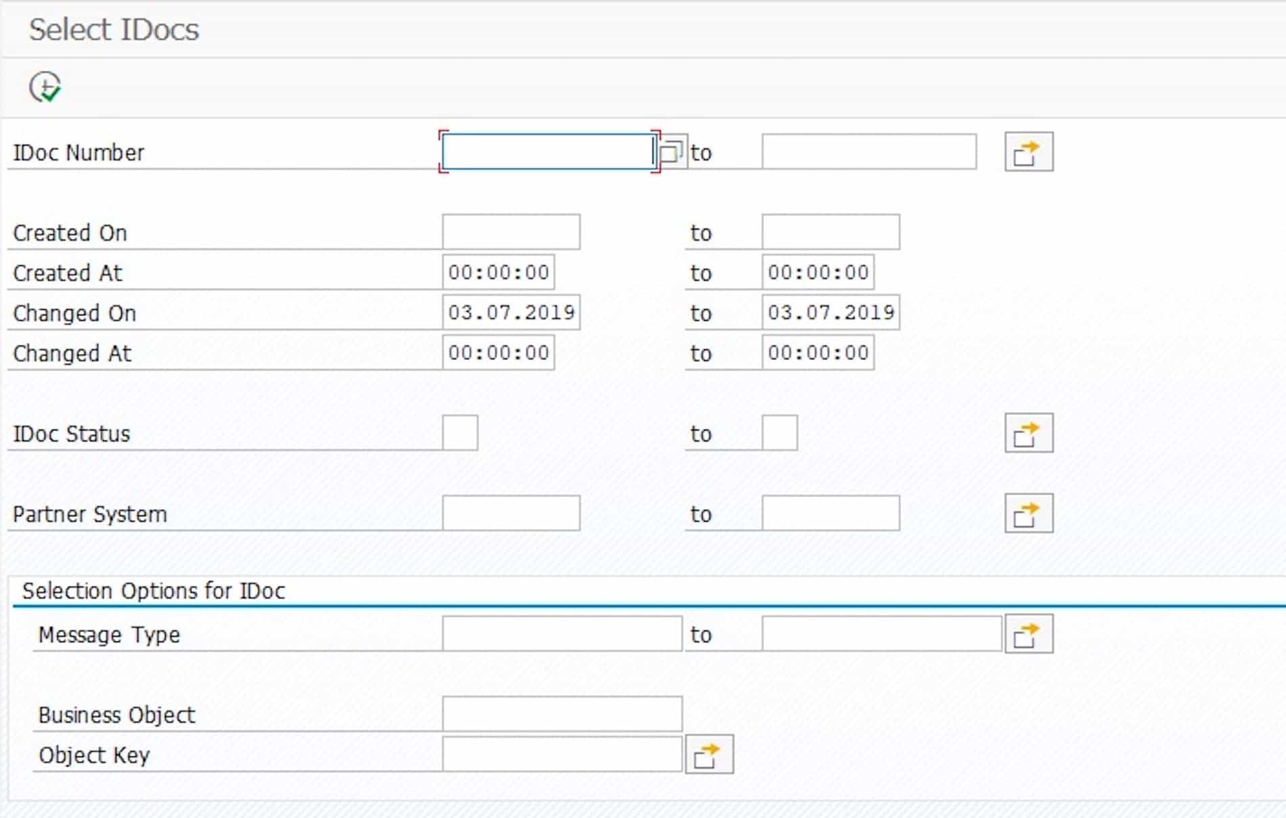
Task: Open multiple selection for IDoc Number
Action: click(1028, 151)
